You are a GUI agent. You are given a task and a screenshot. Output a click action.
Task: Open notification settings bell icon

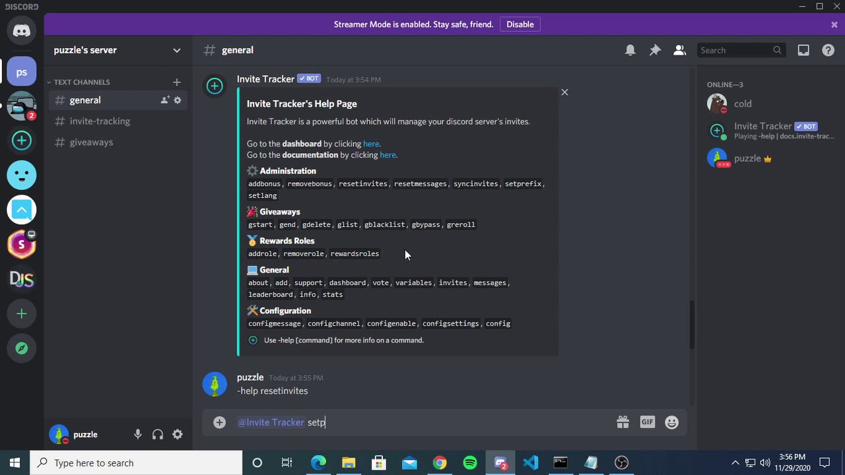630,50
